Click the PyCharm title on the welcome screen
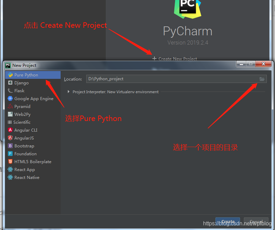The height and width of the screenshot is (230, 275). pyautogui.click(x=188, y=31)
